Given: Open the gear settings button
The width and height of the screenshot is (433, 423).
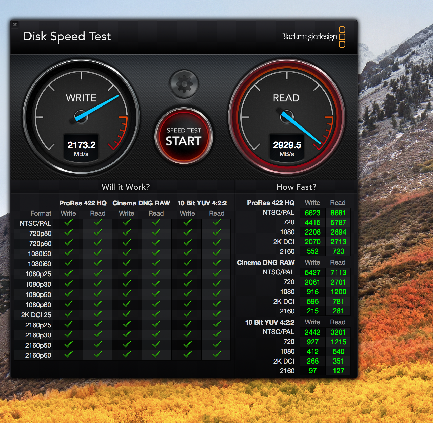Looking at the screenshot, I should click(x=184, y=84).
